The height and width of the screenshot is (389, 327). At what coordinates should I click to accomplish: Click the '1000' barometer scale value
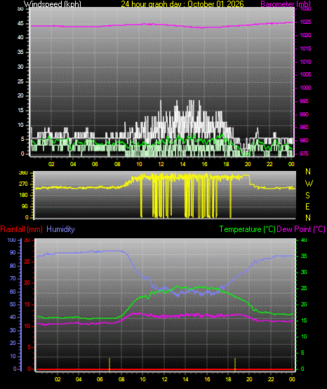305,88
